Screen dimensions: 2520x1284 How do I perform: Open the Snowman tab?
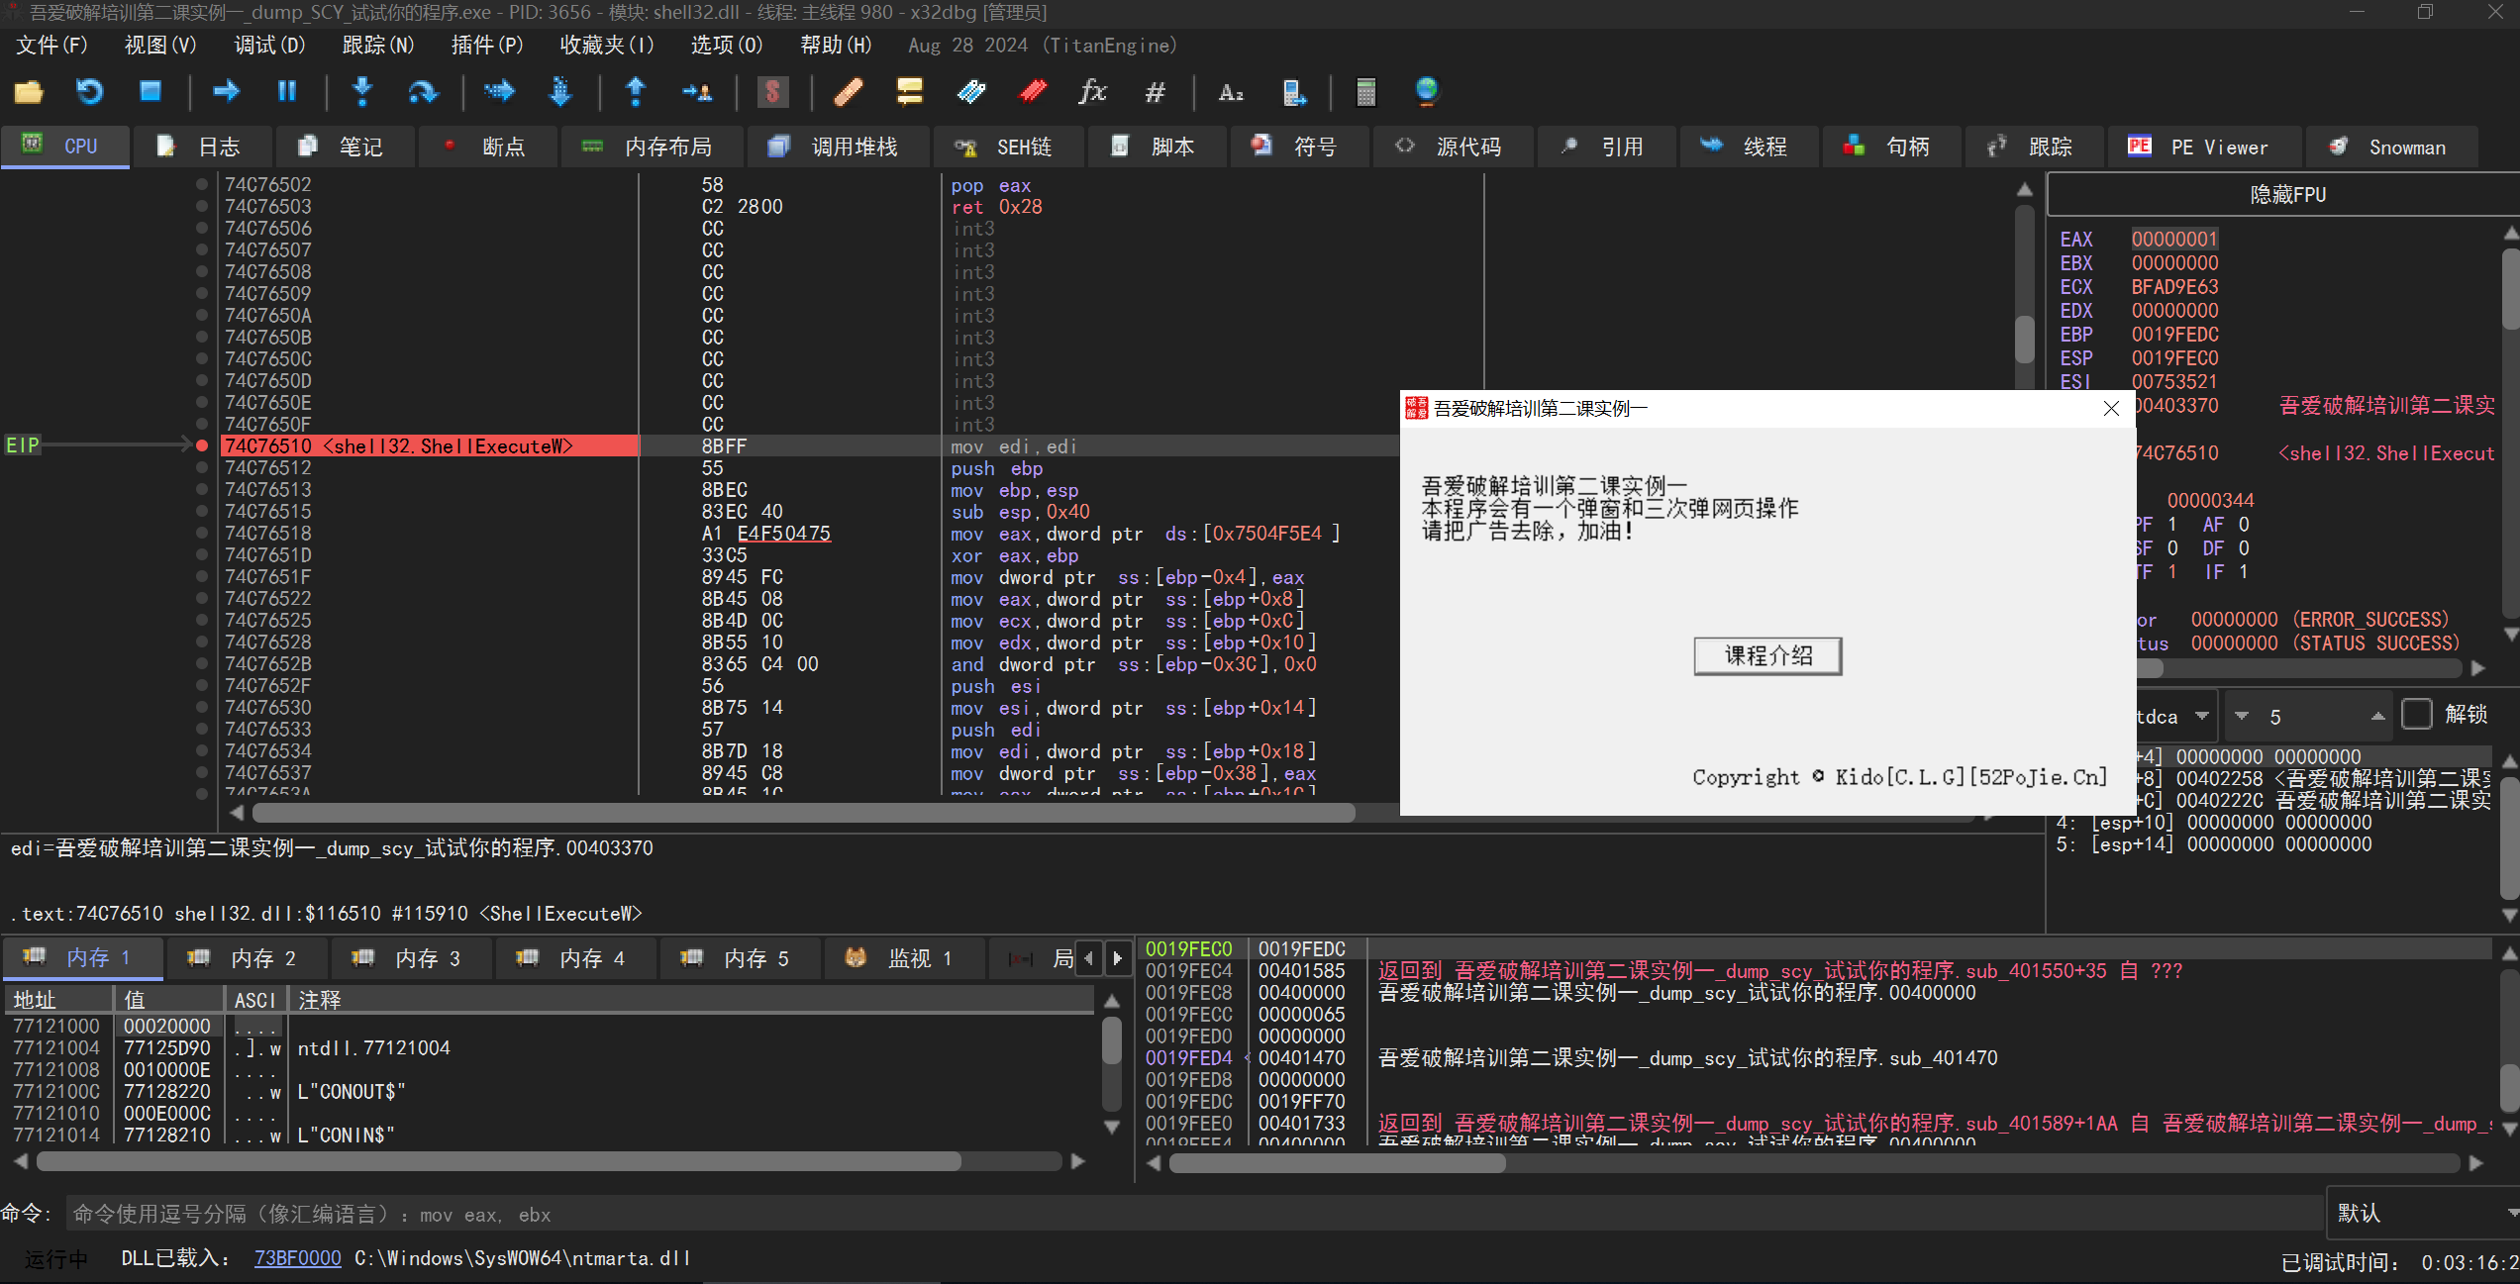2391,147
